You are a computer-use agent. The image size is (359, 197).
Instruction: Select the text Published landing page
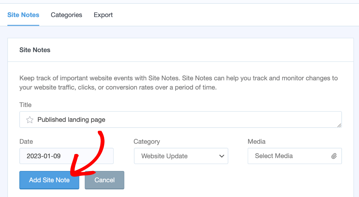(71, 120)
